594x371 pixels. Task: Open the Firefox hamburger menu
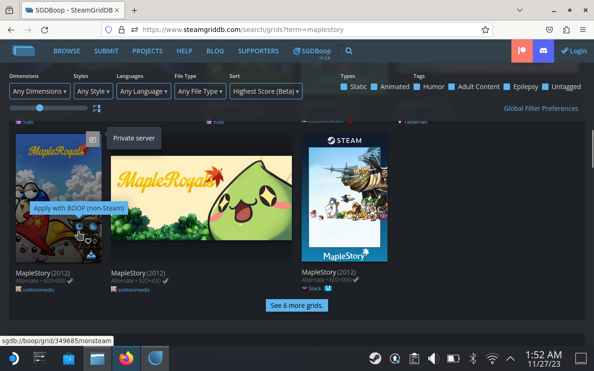583,30
